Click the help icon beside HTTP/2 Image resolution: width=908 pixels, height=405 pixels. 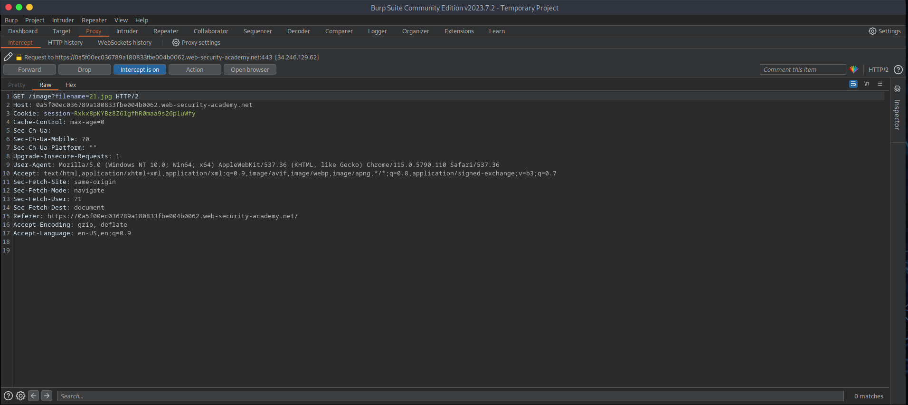[898, 69]
